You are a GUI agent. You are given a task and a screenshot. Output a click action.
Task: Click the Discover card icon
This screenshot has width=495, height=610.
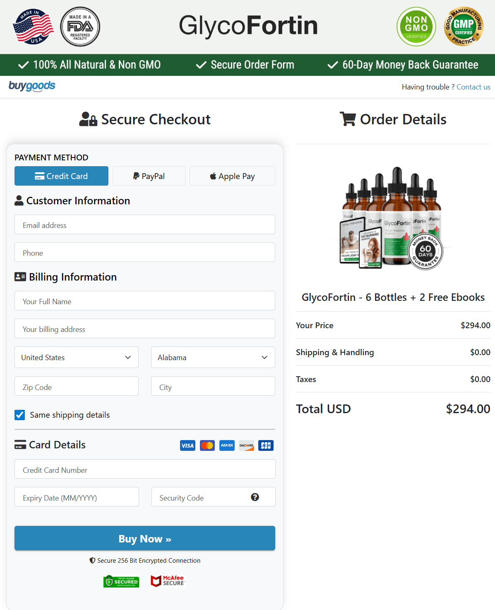246,445
